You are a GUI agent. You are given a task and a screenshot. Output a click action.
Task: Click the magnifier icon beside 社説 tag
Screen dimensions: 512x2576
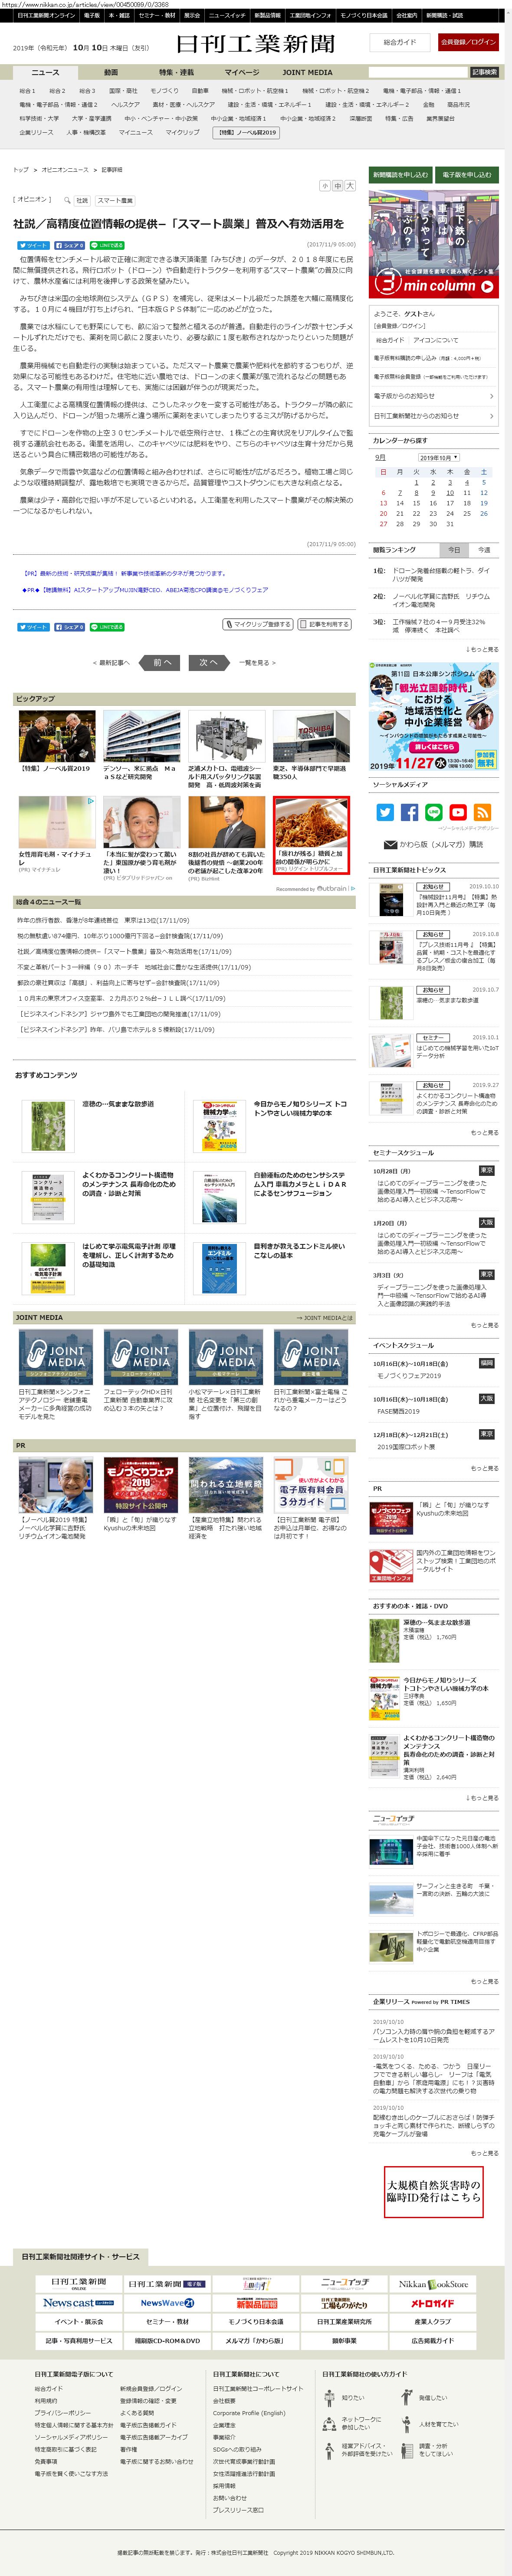pyautogui.click(x=67, y=200)
